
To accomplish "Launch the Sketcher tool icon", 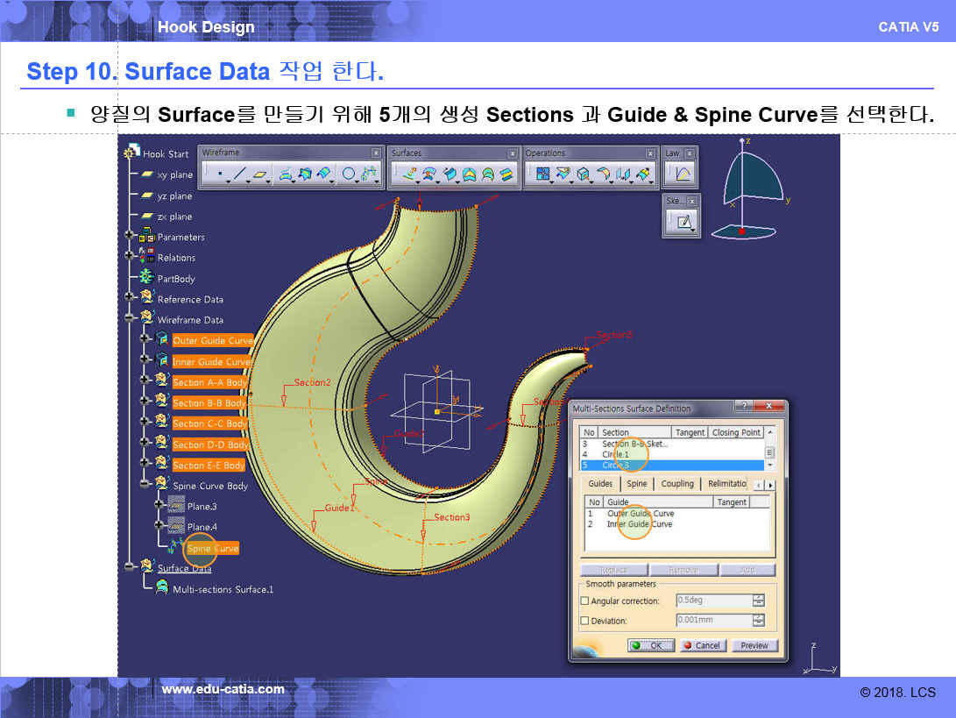I will pos(682,222).
